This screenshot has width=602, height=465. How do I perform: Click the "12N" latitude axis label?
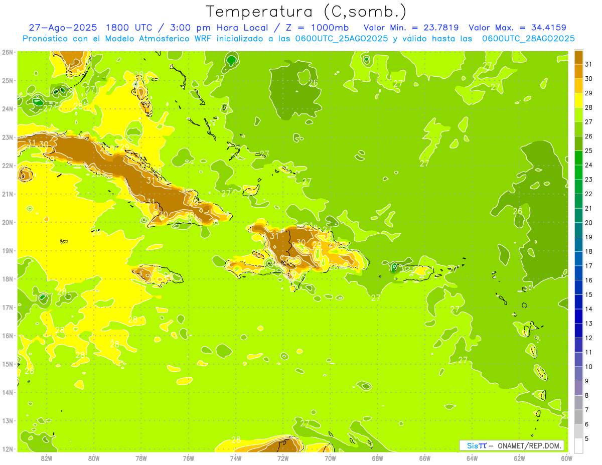click(x=7, y=448)
